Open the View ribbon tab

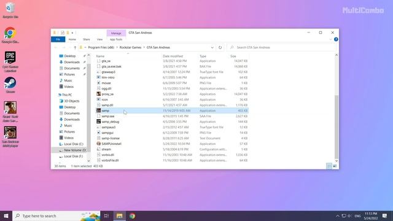click(99, 39)
